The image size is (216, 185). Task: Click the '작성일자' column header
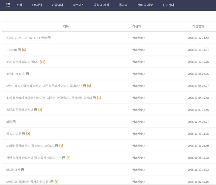[x=198, y=27]
